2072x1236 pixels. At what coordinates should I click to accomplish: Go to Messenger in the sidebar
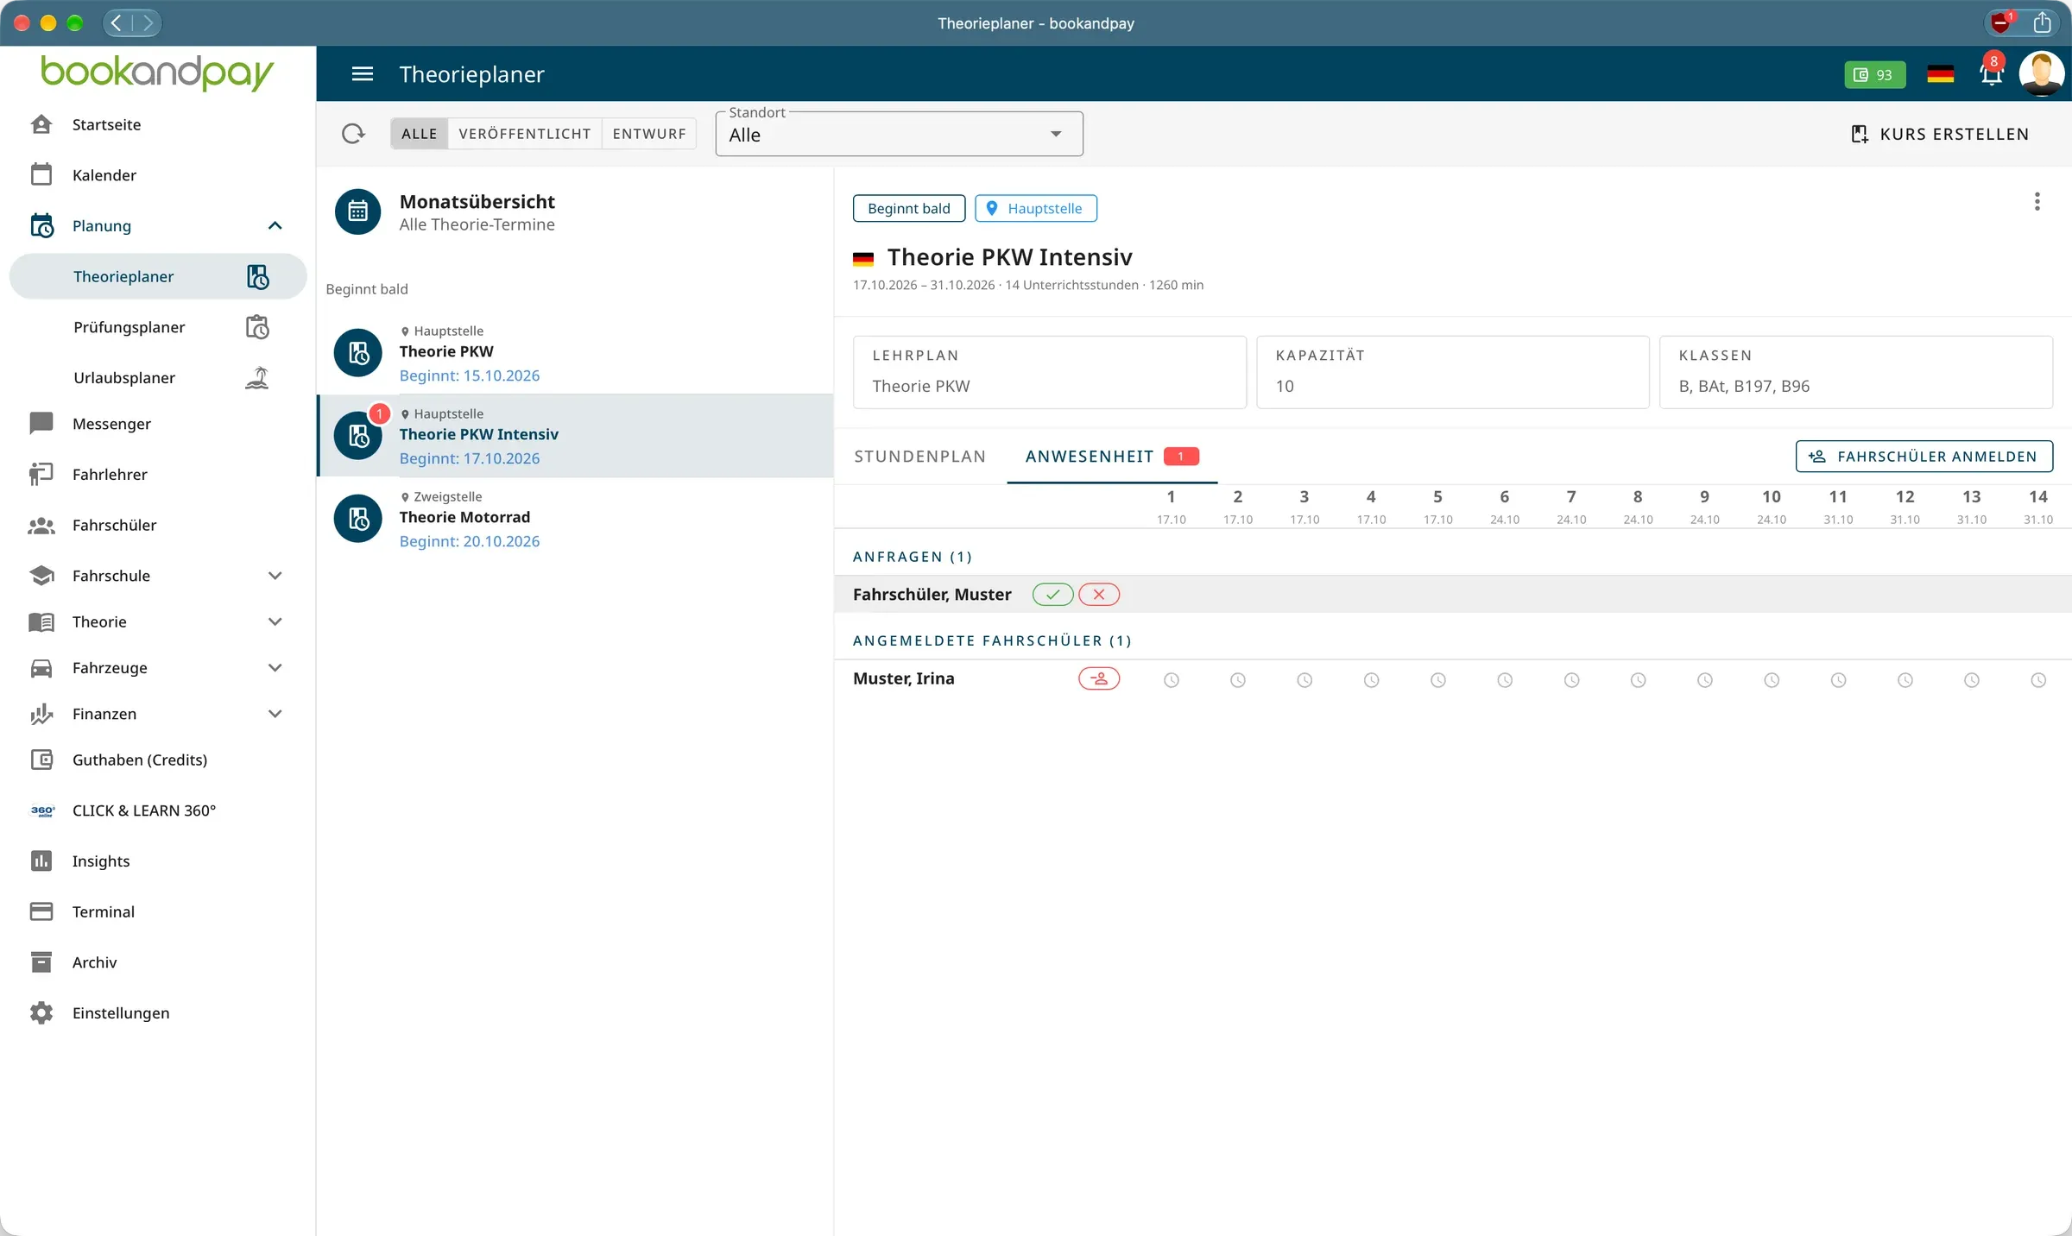click(x=158, y=424)
